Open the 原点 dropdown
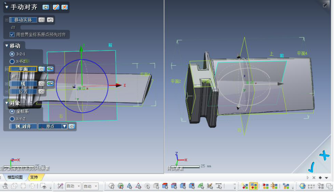 (64, 126)
